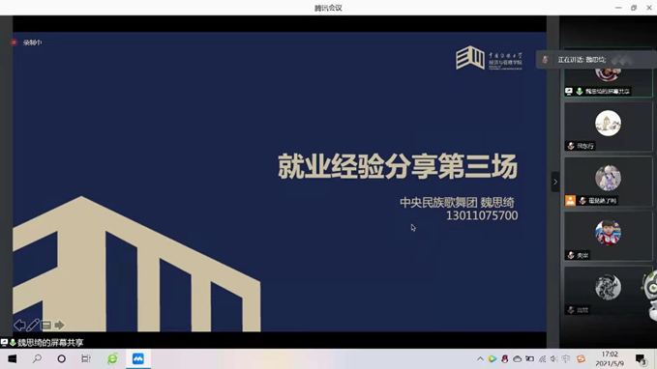
Task: Advance with the next slide arrow
Action: [59, 326]
